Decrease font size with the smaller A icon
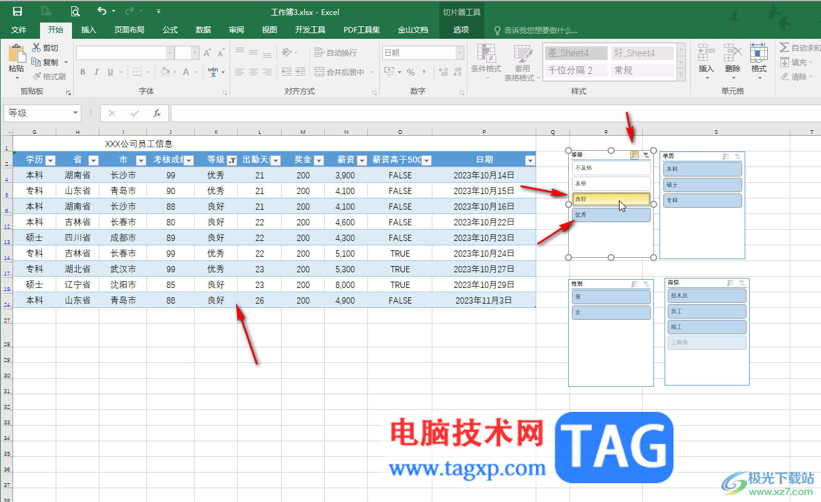 click(221, 53)
